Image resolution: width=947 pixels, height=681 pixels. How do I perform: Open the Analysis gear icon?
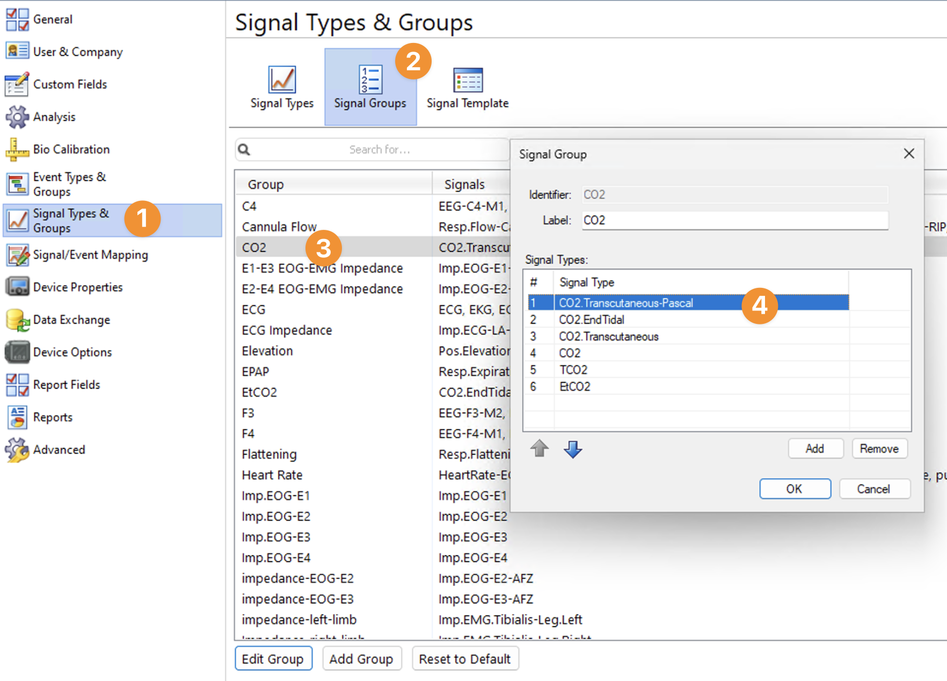[17, 117]
